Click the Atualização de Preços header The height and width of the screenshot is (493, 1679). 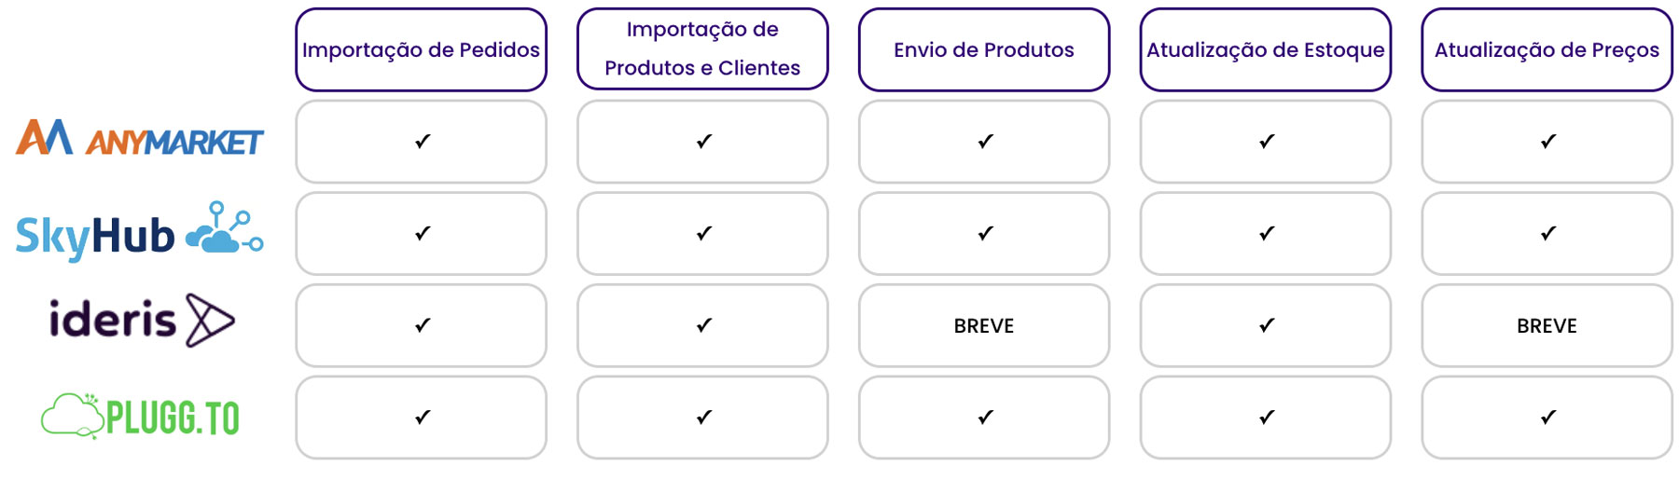click(1547, 49)
